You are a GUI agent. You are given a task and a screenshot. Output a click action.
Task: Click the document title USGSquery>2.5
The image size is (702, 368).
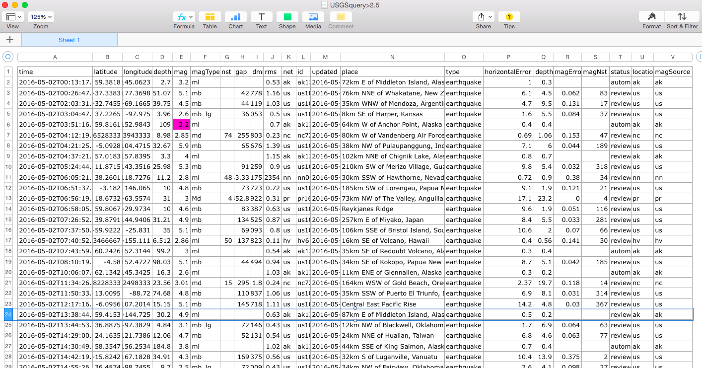[x=356, y=5]
